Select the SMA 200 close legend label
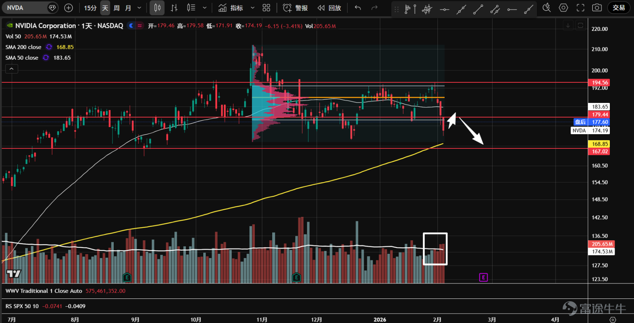634x323 pixels. click(23, 47)
